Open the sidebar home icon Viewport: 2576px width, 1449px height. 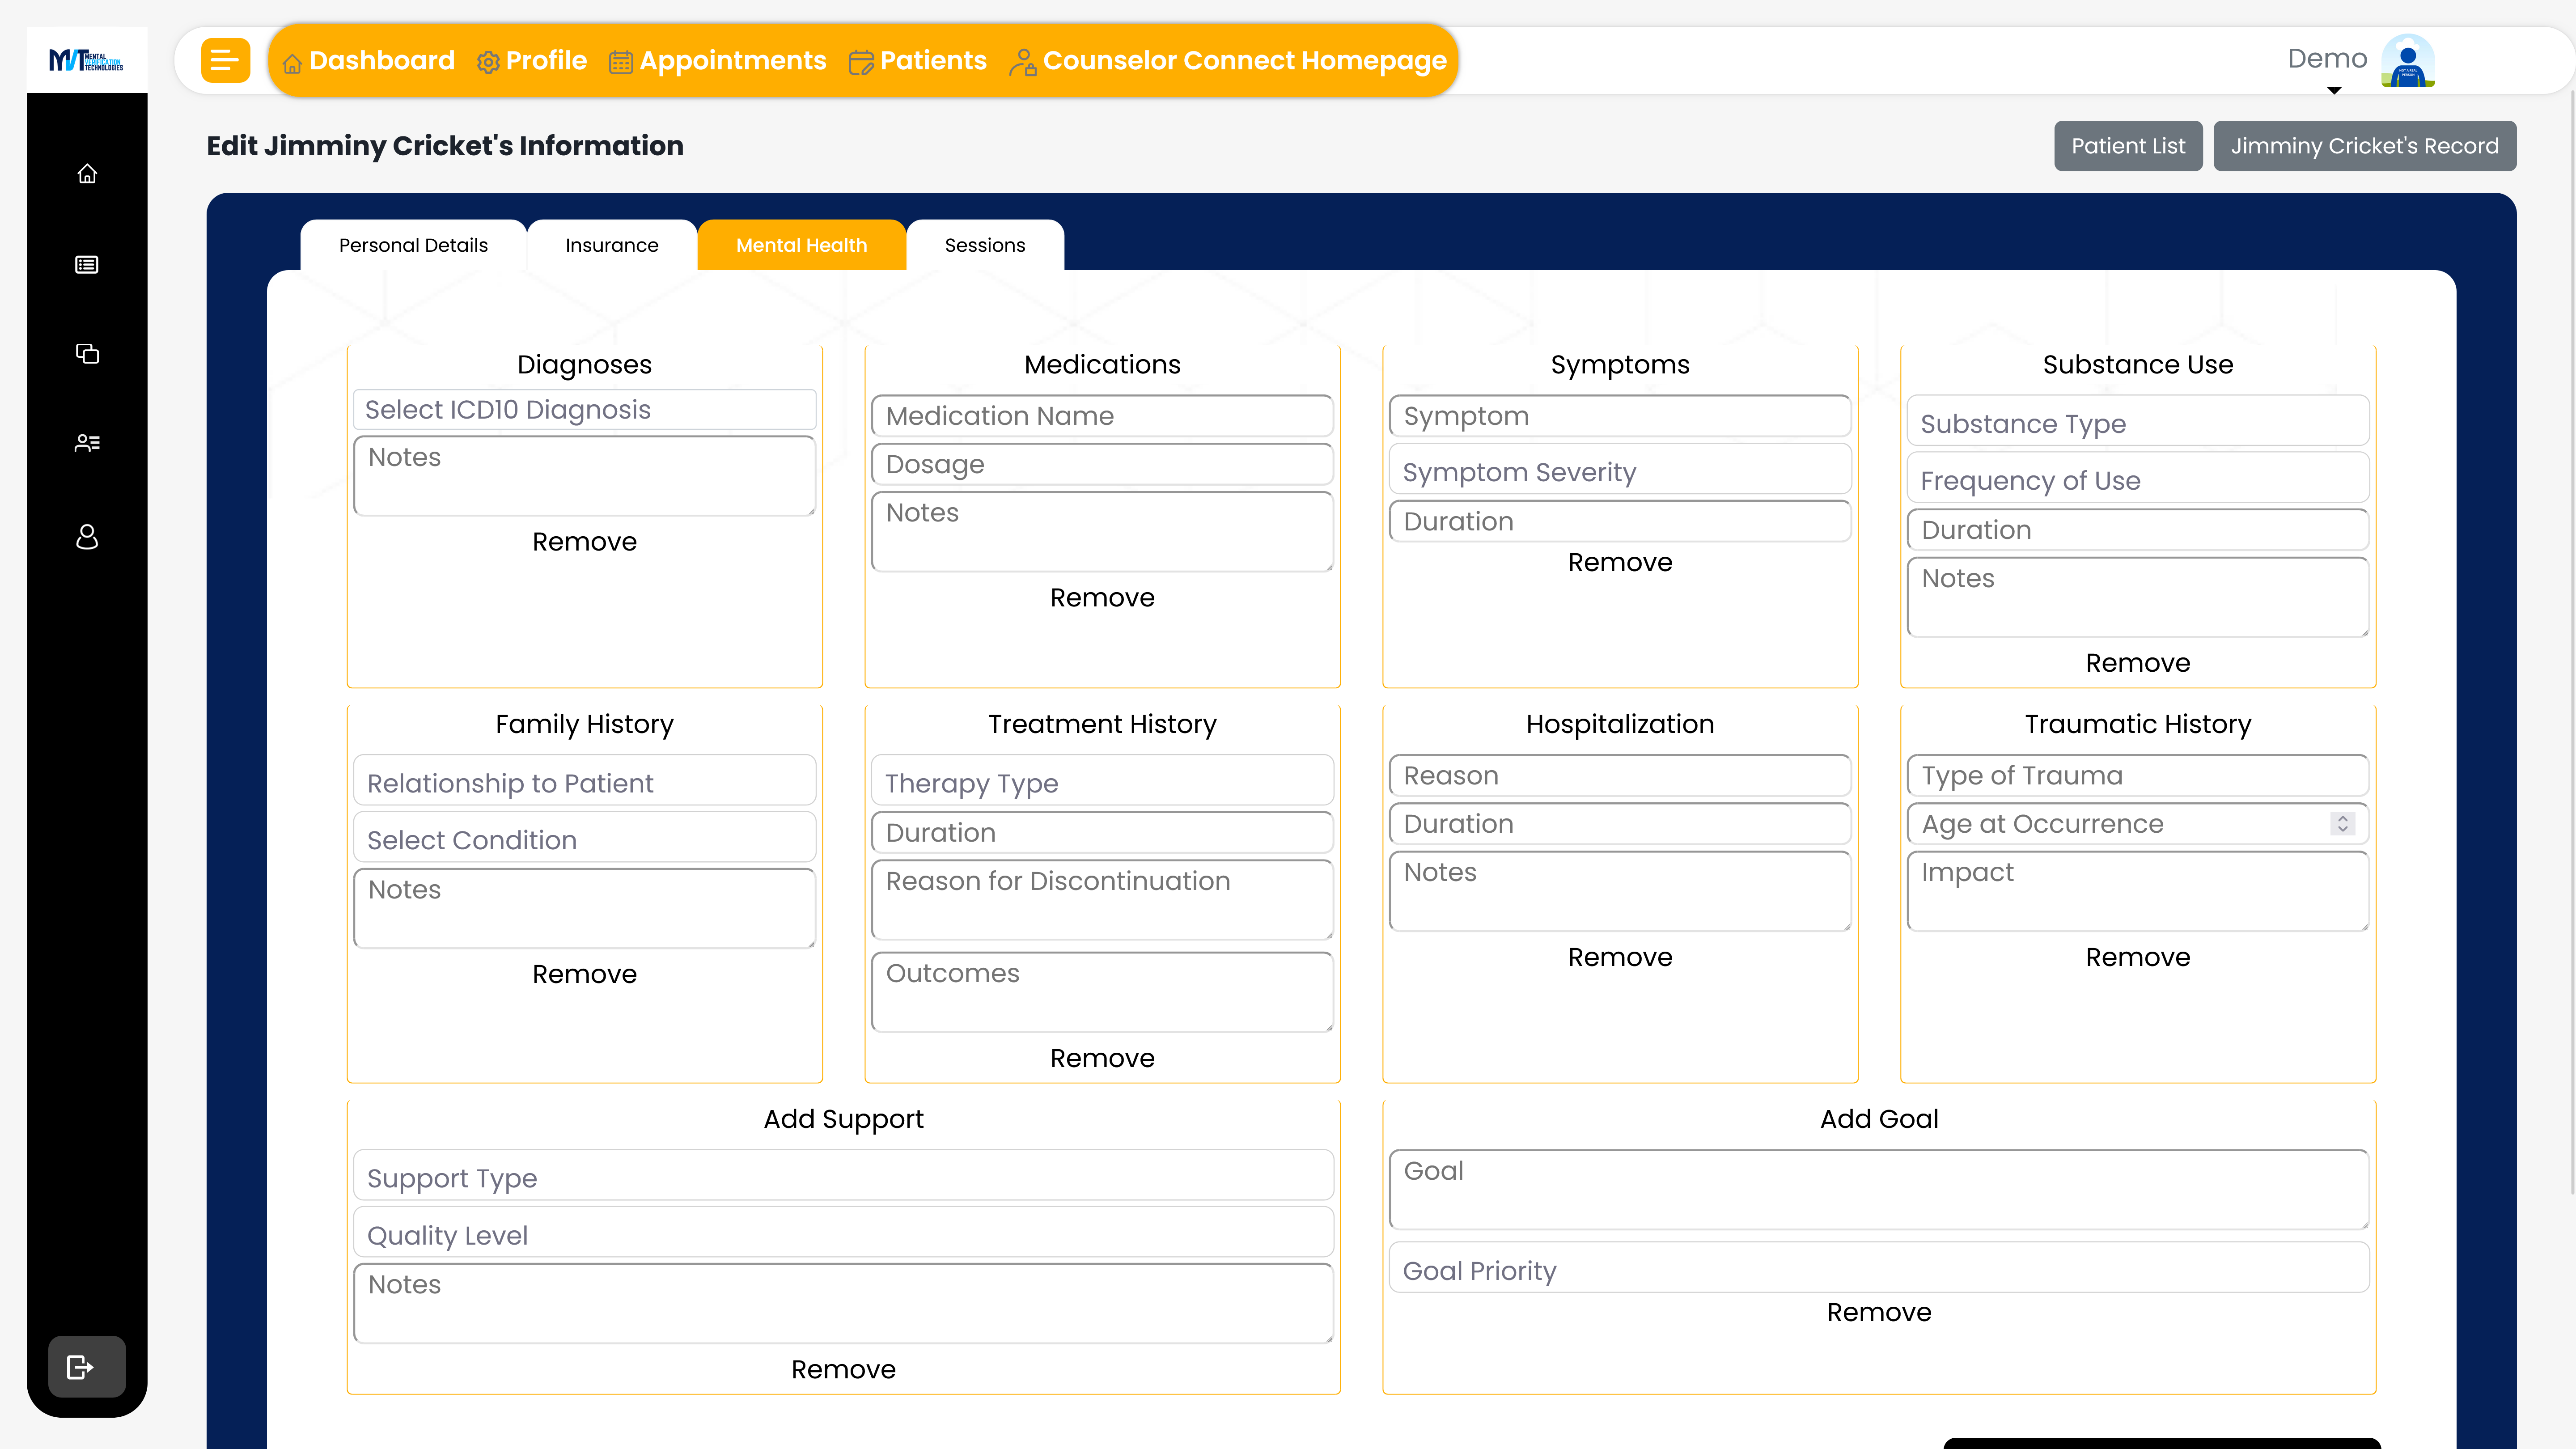click(87, 174)
